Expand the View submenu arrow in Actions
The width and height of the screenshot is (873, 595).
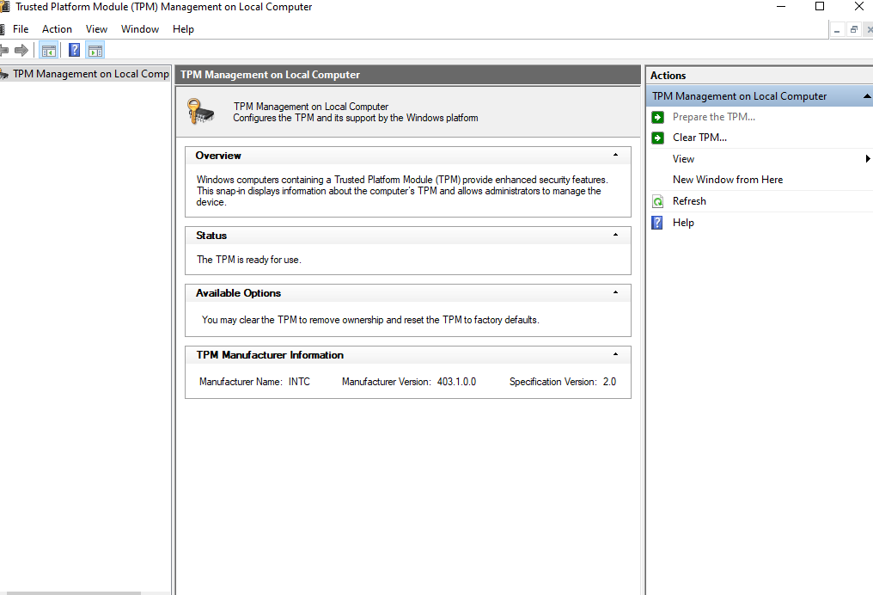coord(868,159)
